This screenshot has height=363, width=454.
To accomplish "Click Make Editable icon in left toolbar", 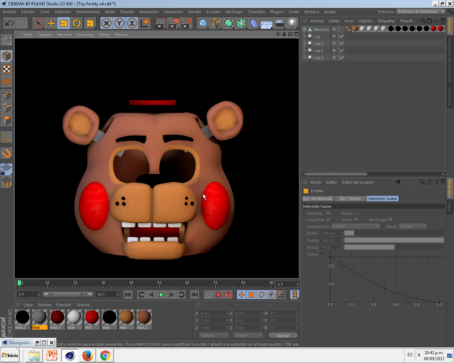I will click(6, 40).
